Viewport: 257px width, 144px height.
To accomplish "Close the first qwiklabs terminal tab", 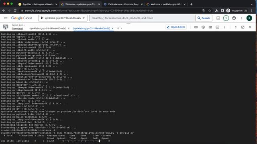I will (69, 28).
